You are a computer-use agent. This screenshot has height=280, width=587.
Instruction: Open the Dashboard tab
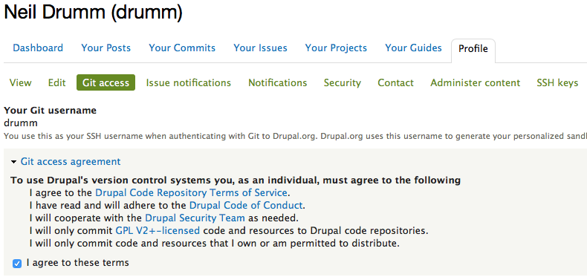pyautogui.click(x=38, y=48)
